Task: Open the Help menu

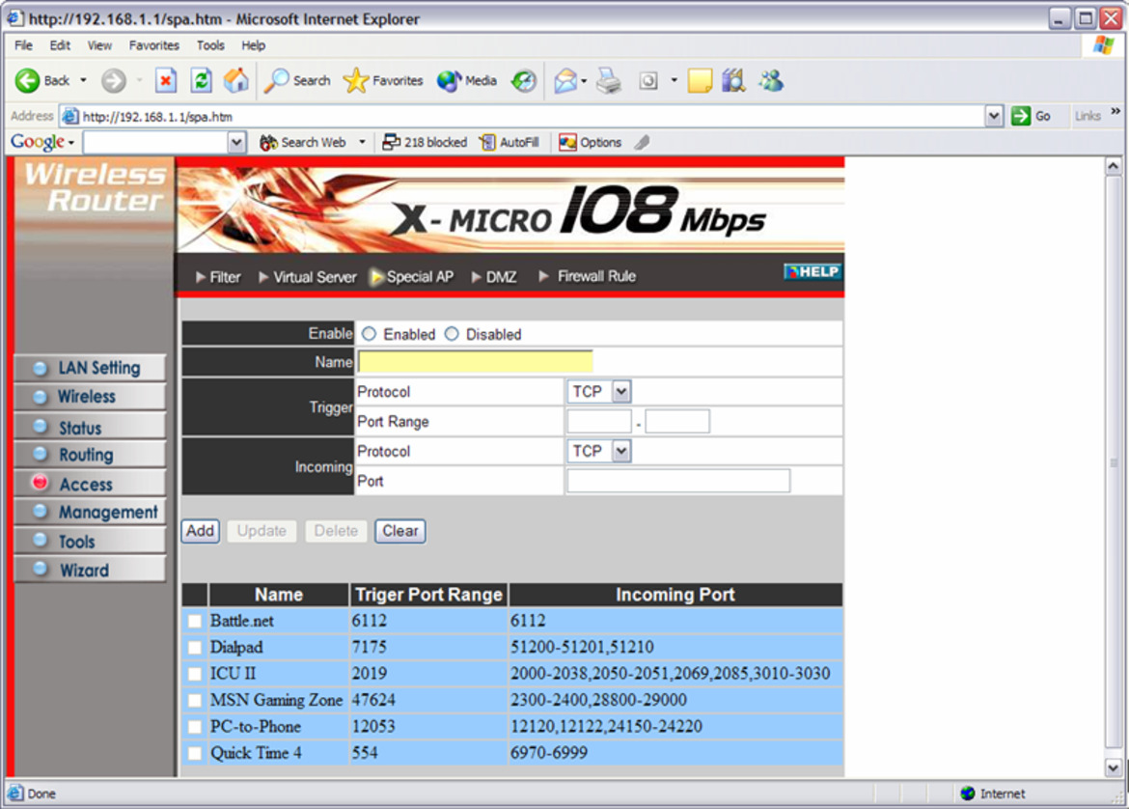Action: [x=254, y=45]
